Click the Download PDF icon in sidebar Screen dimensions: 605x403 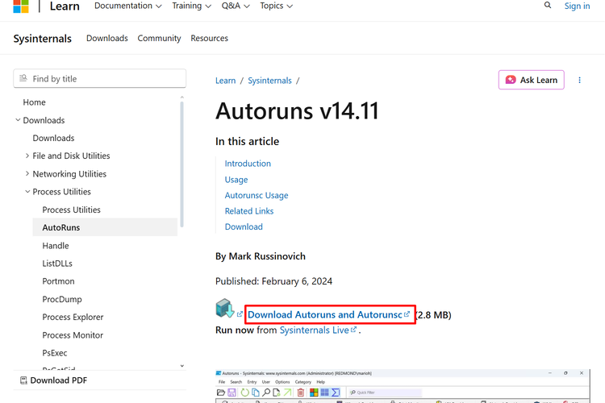click(x=23, y=380)
